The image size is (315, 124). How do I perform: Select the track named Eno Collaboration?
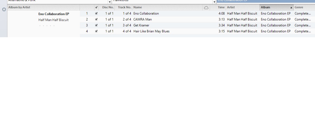tap(146, 13)
